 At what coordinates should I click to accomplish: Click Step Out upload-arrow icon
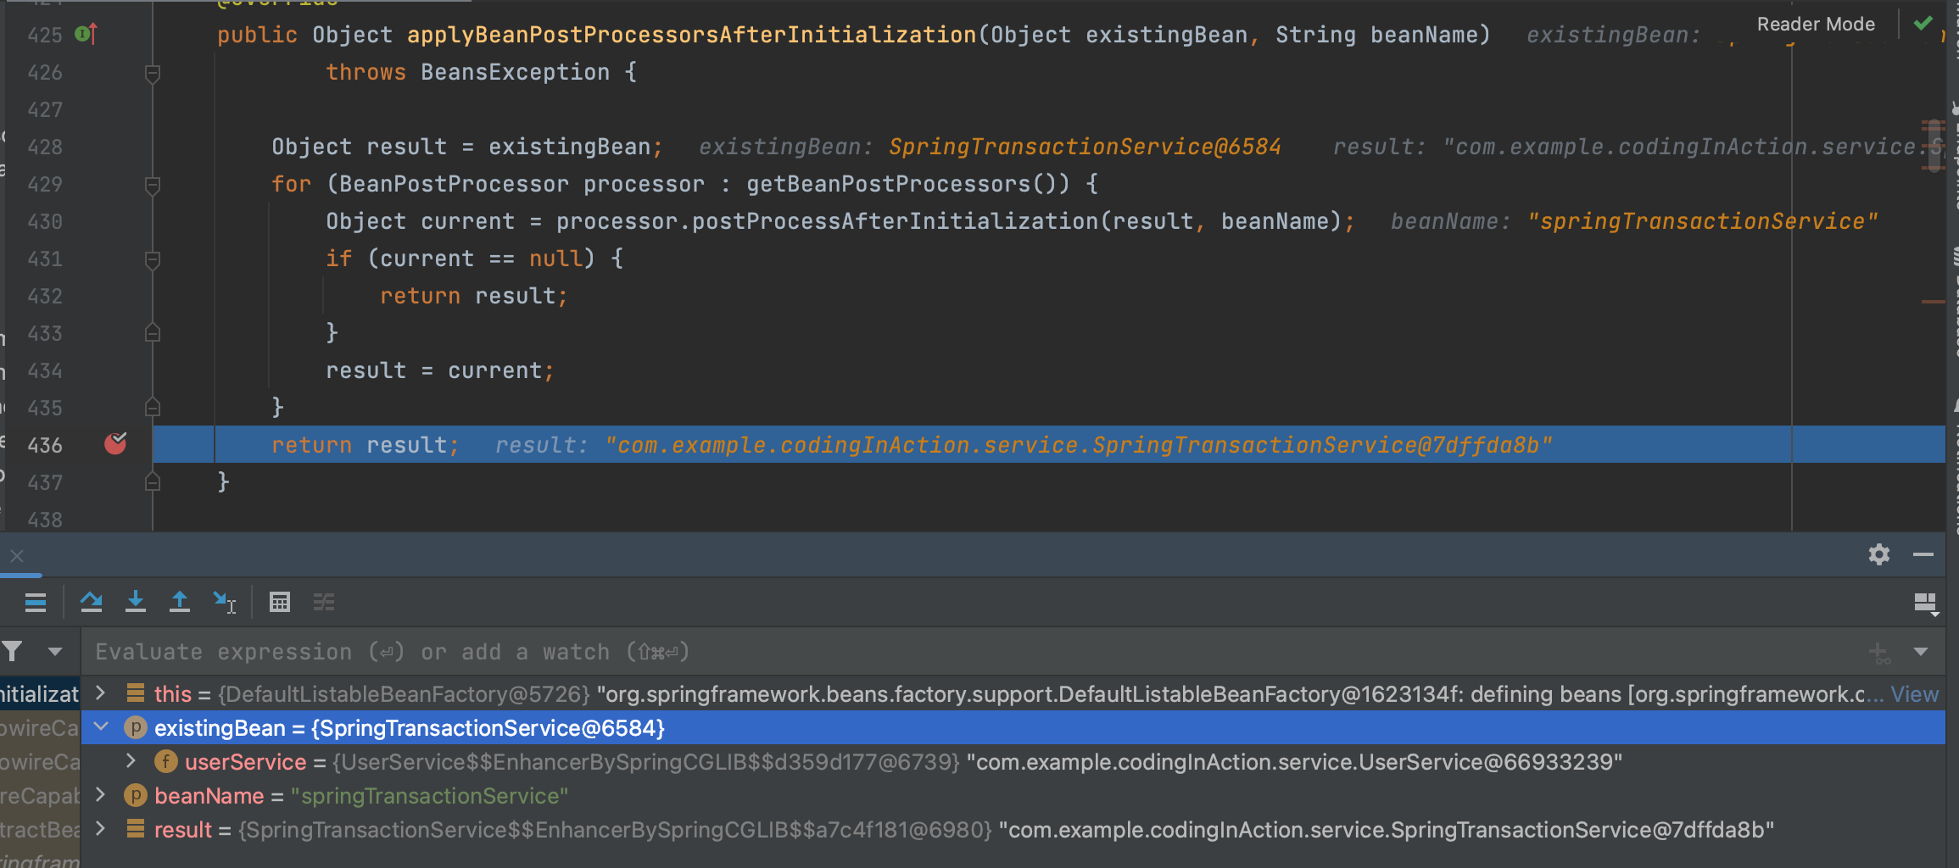coord(180,602)
